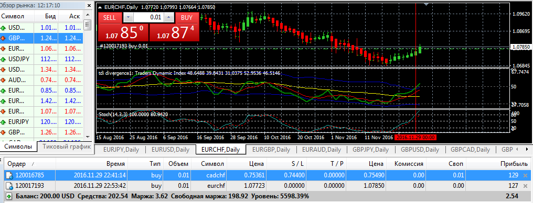This screenshot has height=203, width=533.
Task: Sort by the Аск column header
Action: (71, 16)
